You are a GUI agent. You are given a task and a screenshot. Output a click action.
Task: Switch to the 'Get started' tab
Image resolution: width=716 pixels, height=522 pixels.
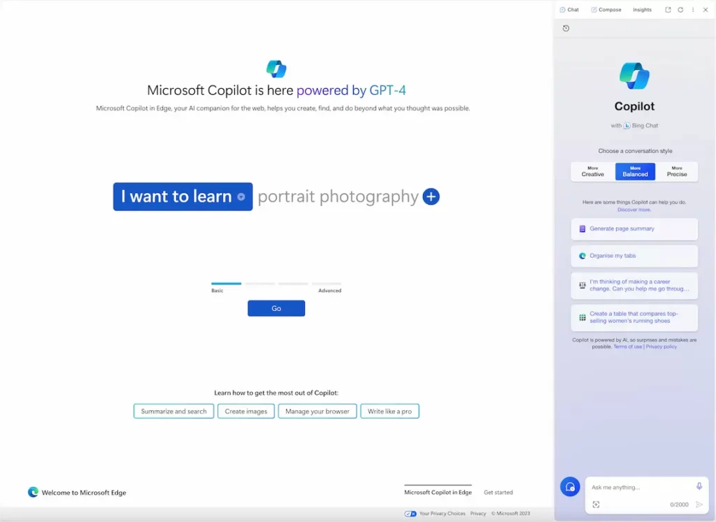(x=498, y=492)
